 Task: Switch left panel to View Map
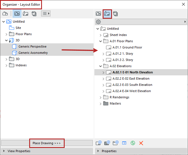[x=17, y=14]
